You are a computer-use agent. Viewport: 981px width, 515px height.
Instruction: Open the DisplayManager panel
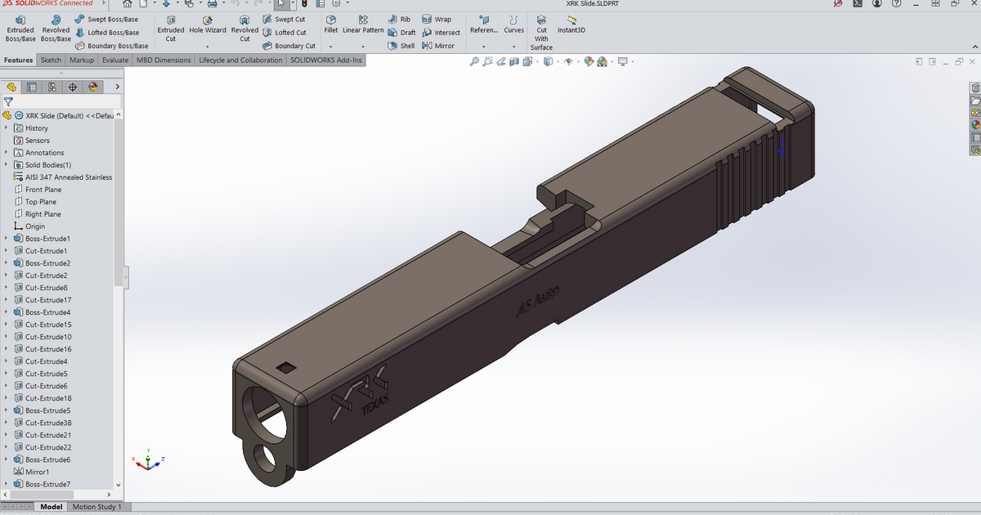91,86
